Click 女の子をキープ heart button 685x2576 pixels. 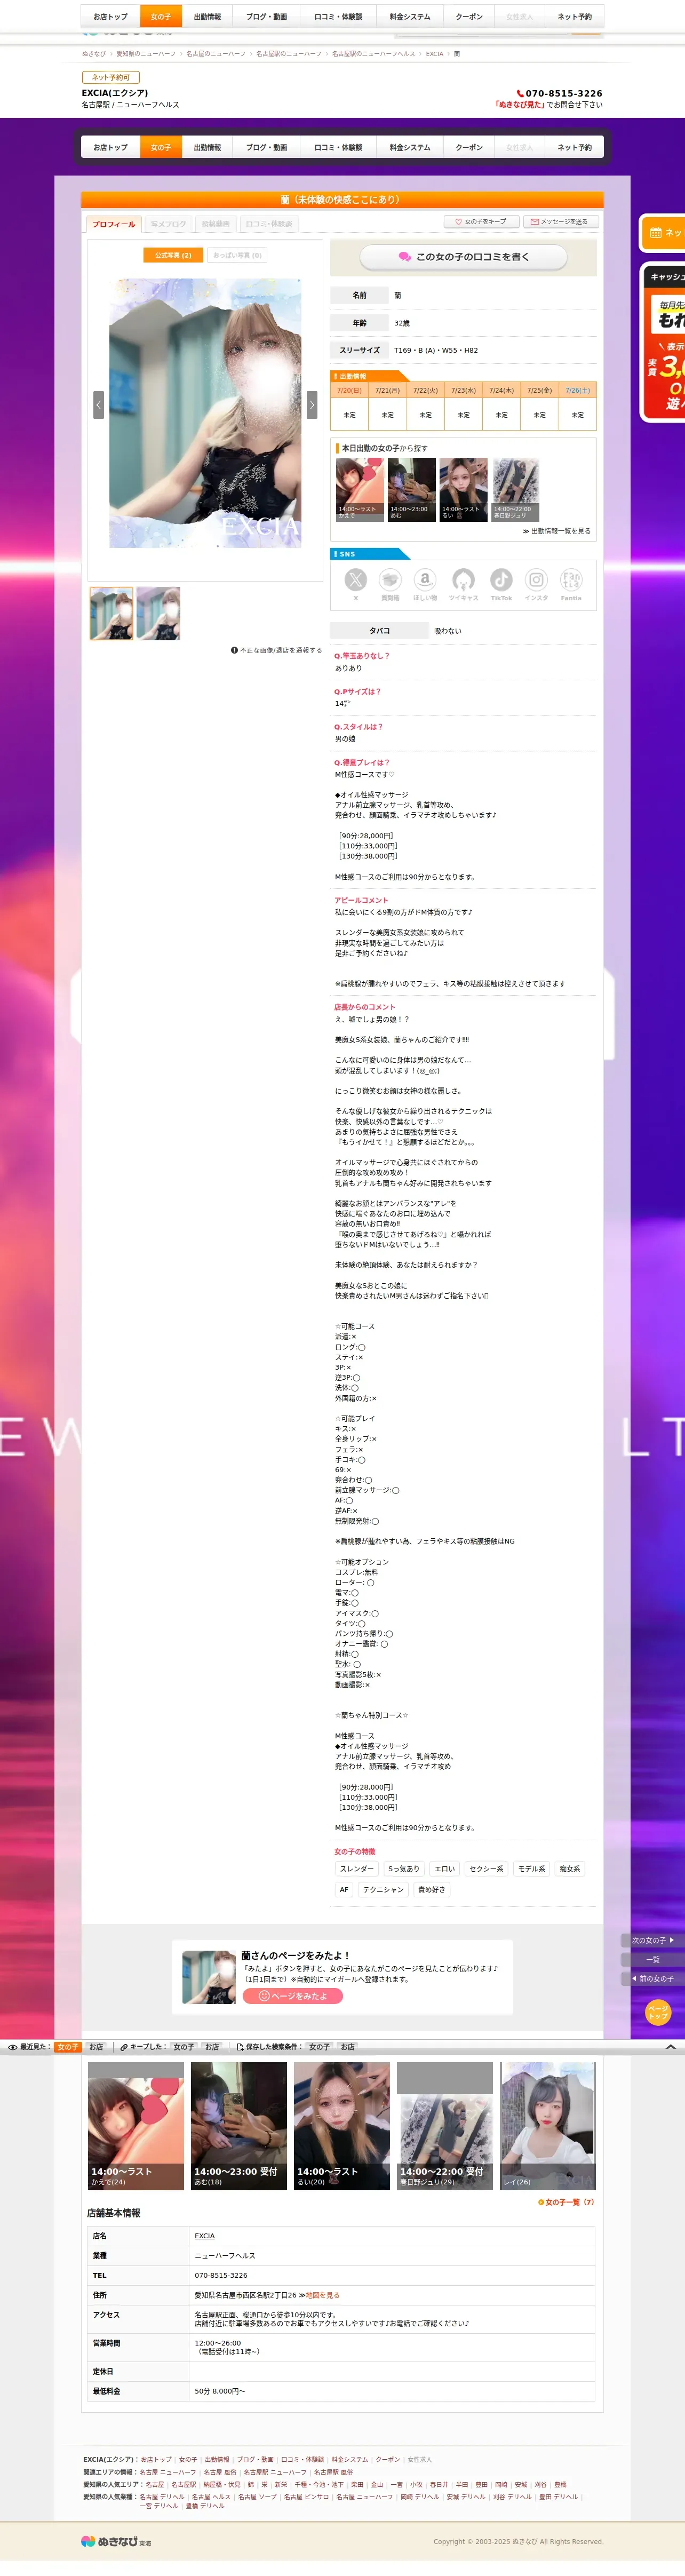[481, 222]
